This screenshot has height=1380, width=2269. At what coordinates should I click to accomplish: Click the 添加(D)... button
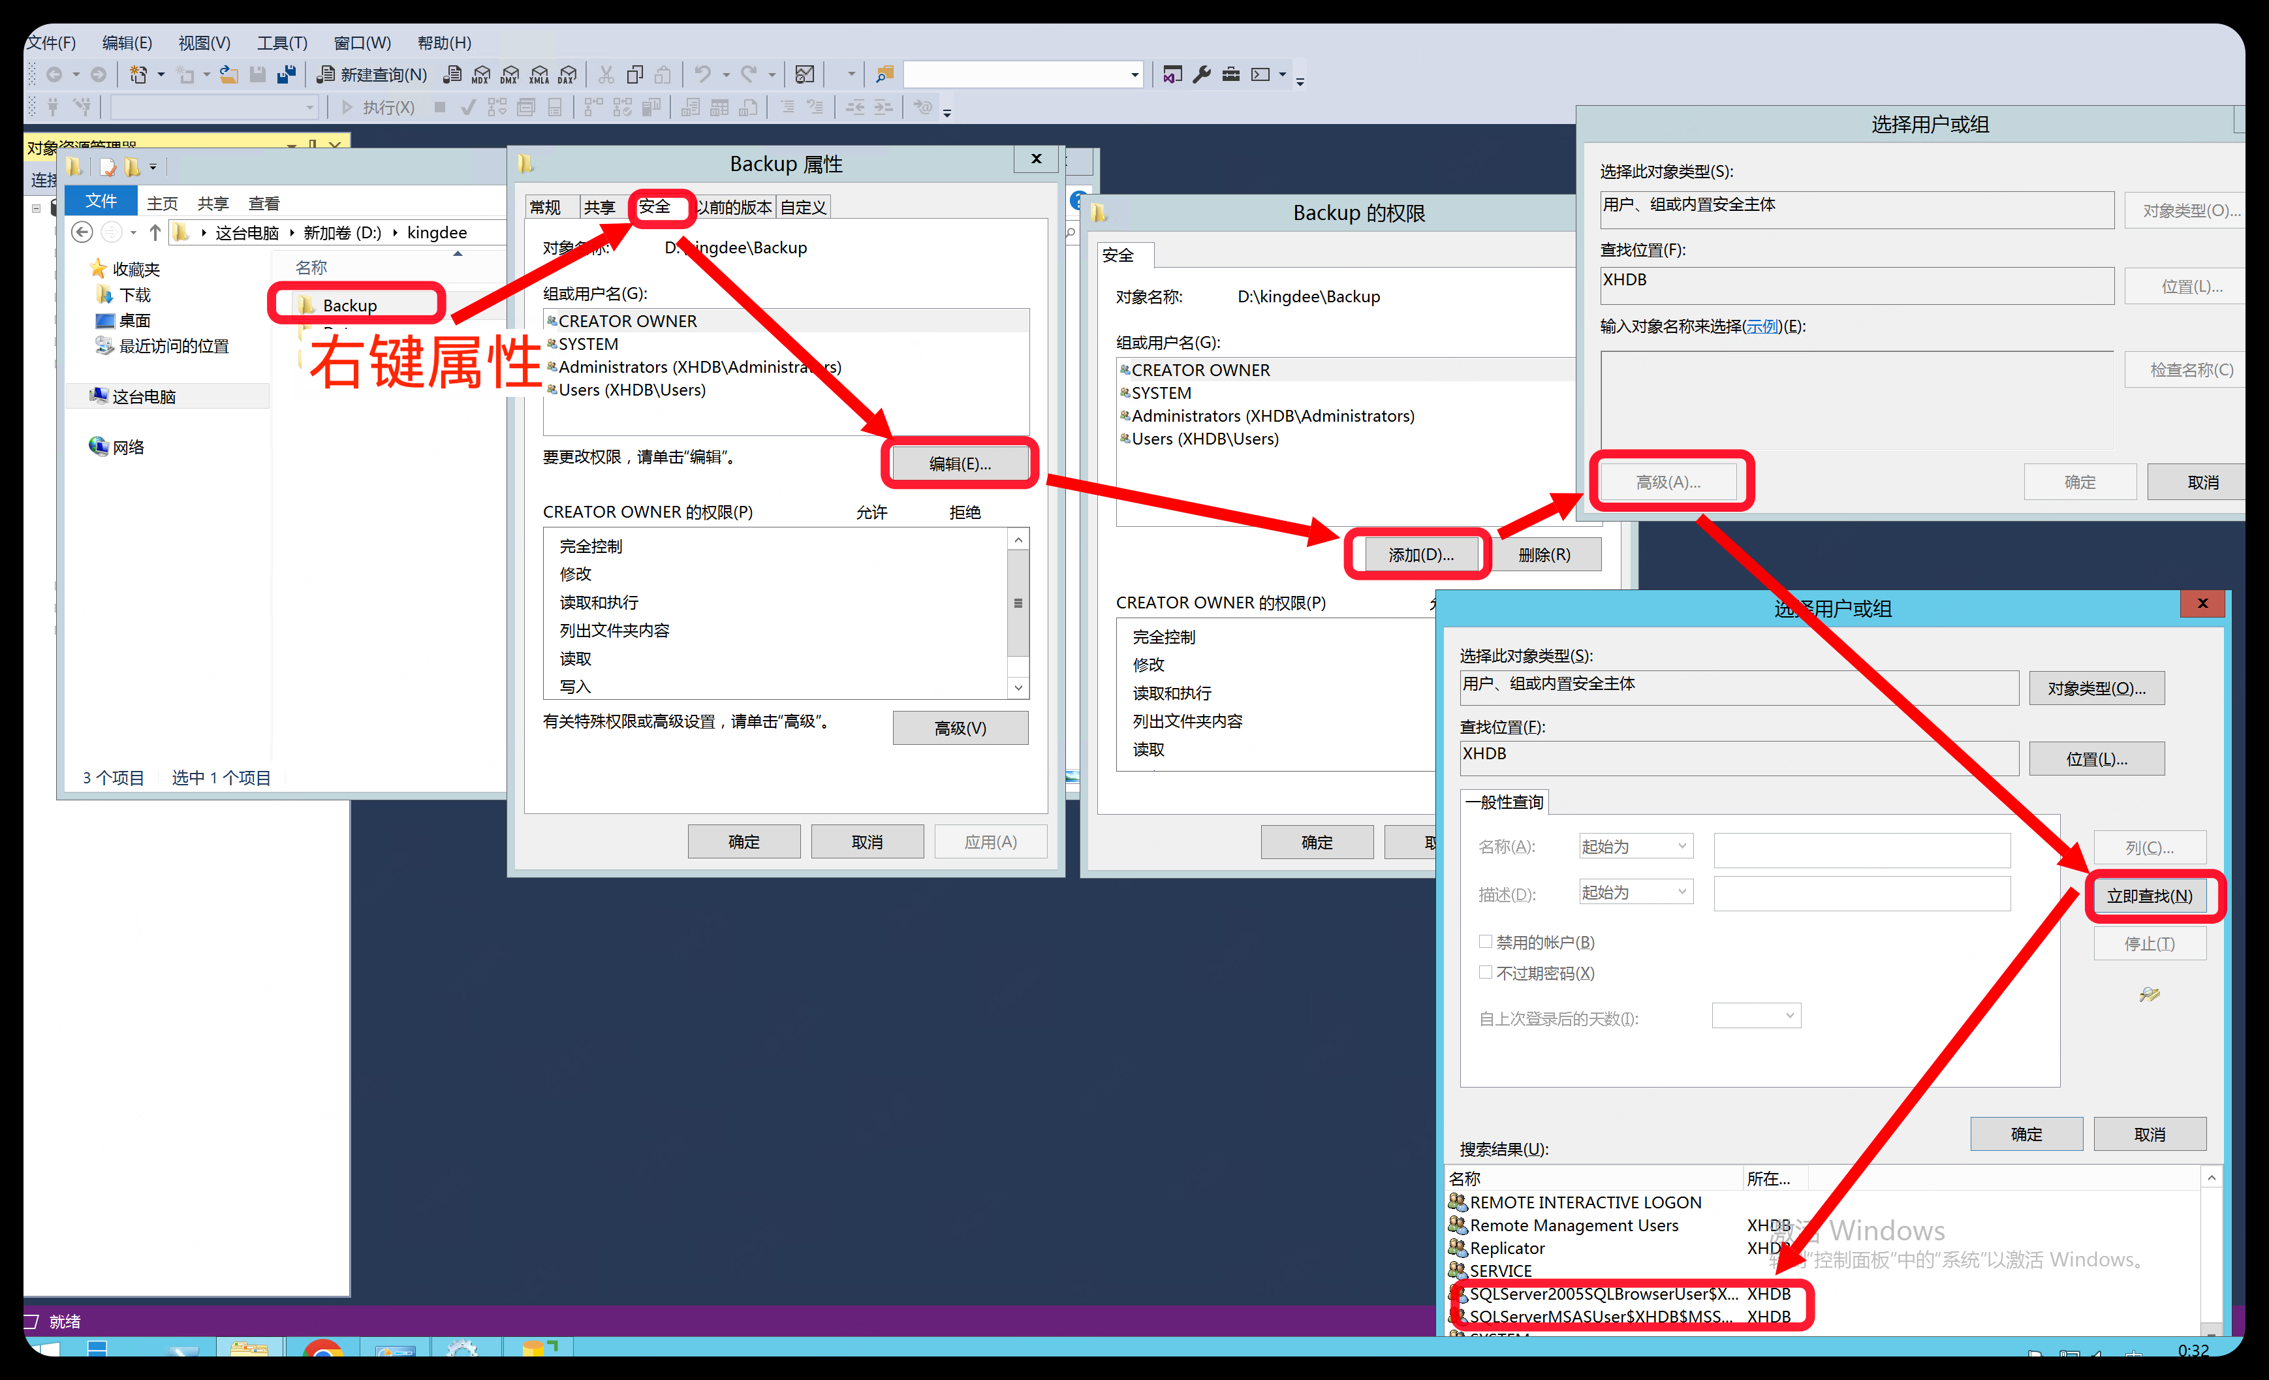[x=1420, y=554]
